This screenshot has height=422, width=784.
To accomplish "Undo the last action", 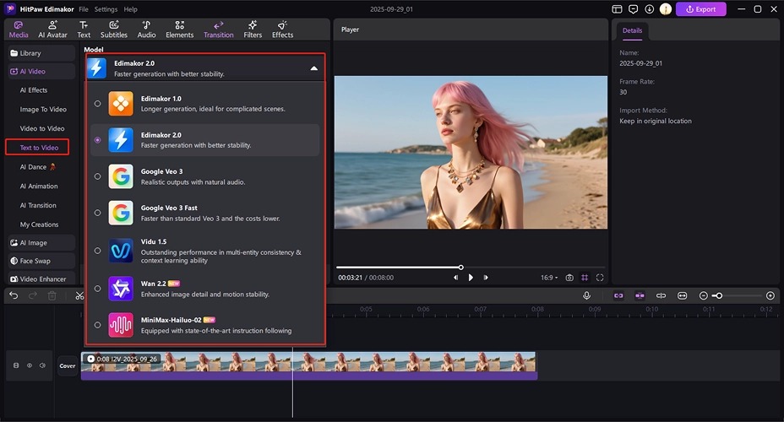I will pos(14,295).
